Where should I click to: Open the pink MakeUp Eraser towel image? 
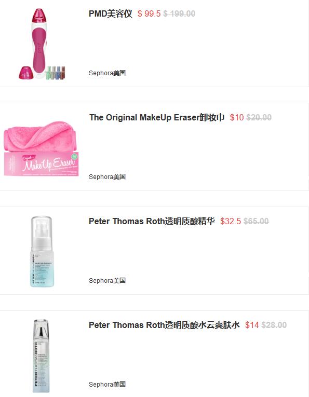coord(41,148)
